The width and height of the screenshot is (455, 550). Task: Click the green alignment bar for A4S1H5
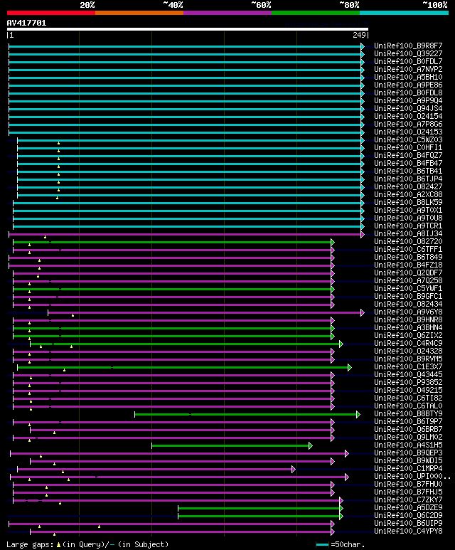(230, 446)
